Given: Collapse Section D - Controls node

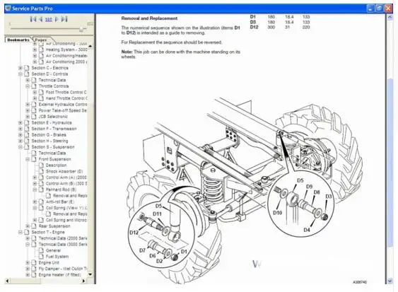Looking at the screenshot, I should pyautogui.click(x=21, y=74).
